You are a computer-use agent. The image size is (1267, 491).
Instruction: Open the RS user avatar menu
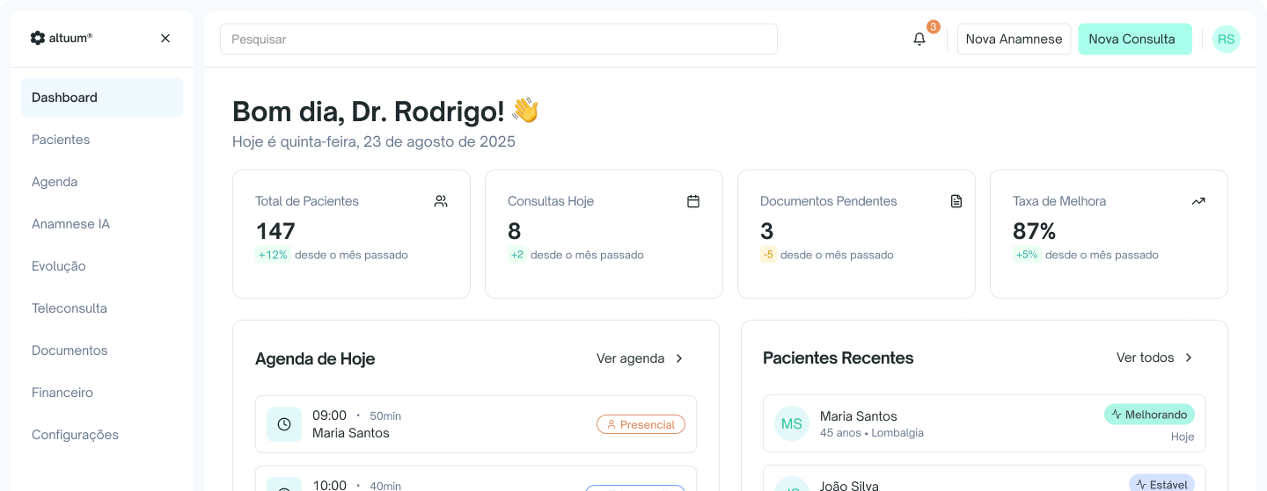click(1226, 39)
